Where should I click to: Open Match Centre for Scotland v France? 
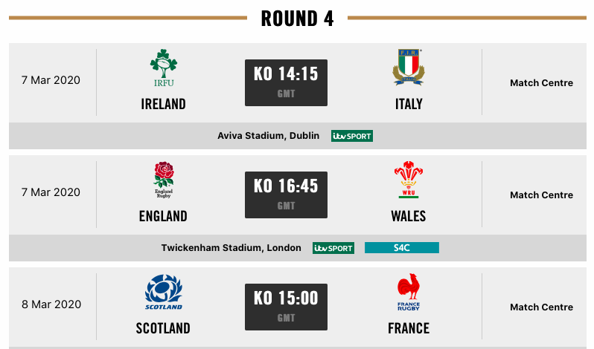(x=541, y=307)
